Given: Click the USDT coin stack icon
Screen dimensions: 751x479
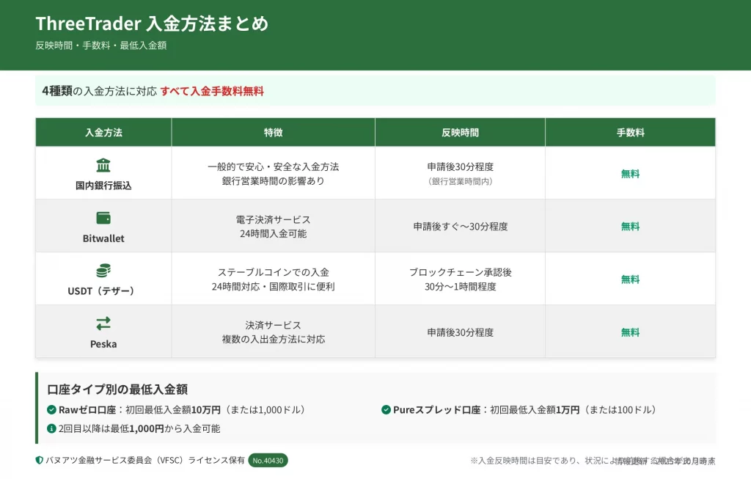Looking at the screenshot, I should (x=103, y=271).
